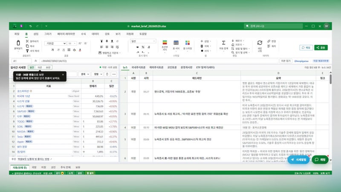This screenshot has width=341, height=192.
Task: Click the green chat floating button
Action: click(320, 160)
